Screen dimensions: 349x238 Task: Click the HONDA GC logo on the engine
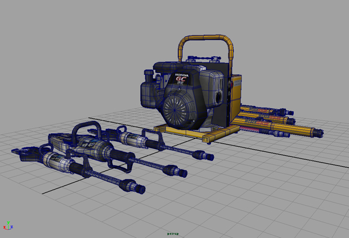pos(181,78)
